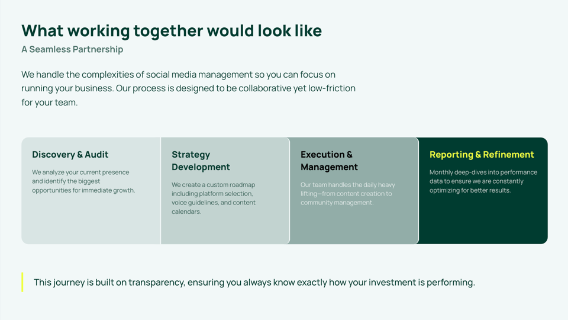Select the "A Seamless Partnership" subtitle
The image size is (568, 320).
pos(72,49)
